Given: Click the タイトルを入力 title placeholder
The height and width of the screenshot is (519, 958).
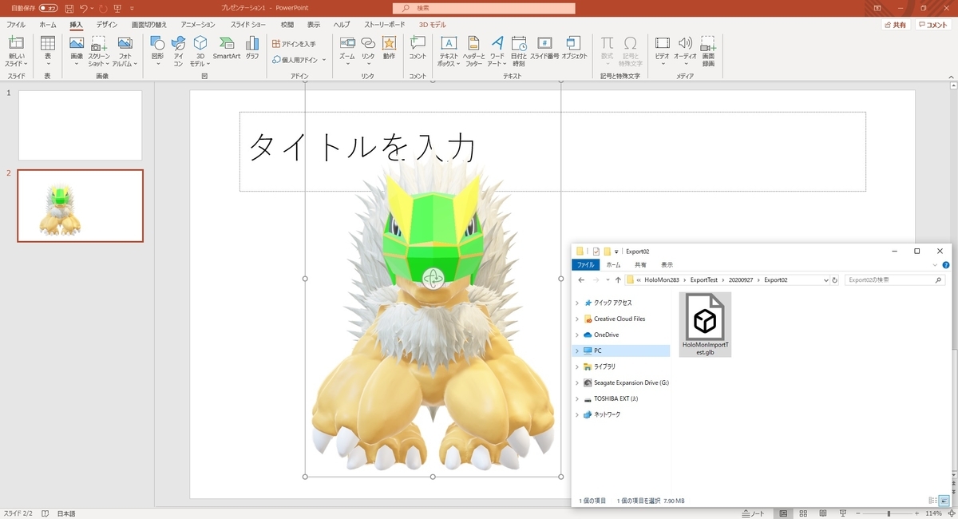Looking at the screenshot, I should [x=552, y=152].
